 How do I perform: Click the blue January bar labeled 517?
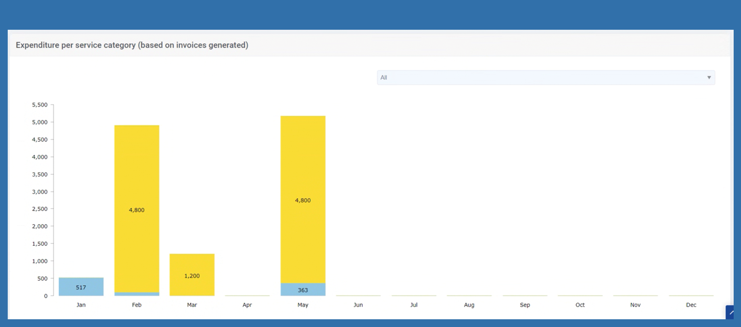pyautogui.click(x=81, y=287)
